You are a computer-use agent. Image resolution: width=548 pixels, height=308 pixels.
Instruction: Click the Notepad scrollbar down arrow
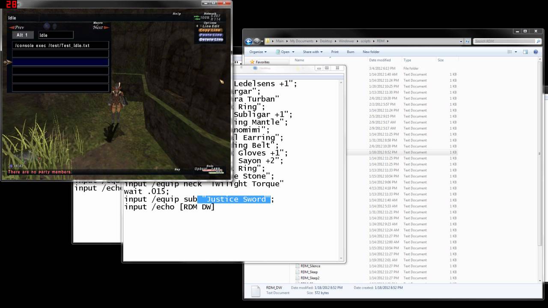(x=342, y=258)
